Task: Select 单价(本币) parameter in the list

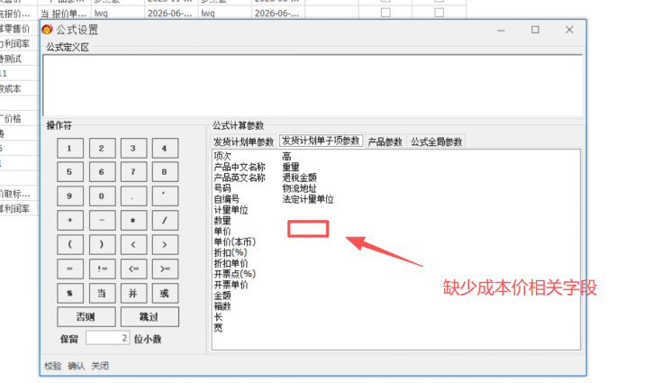Action: [x=234, y=242]
